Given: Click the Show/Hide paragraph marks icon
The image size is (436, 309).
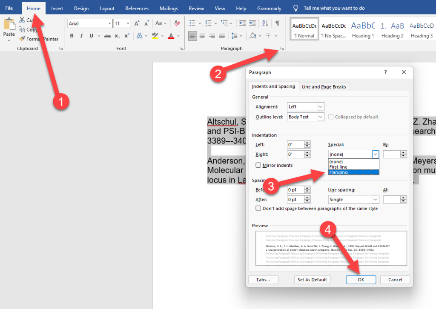Looking at the screenshot, I should (x=277, y=23).
